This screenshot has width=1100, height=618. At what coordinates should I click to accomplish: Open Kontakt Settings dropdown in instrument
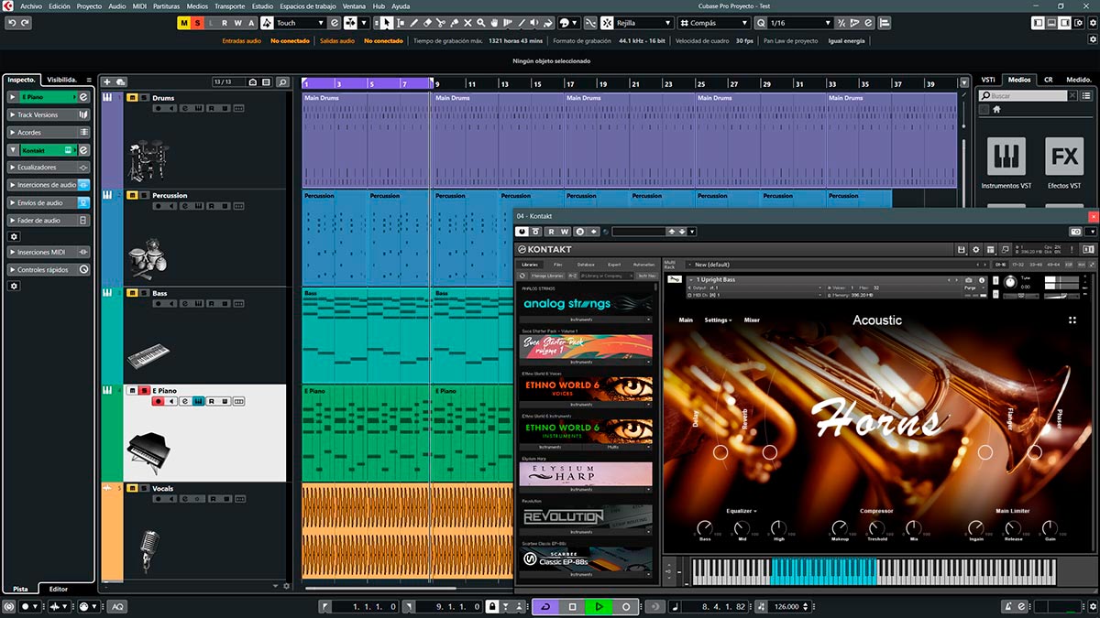tap(718, 320)
